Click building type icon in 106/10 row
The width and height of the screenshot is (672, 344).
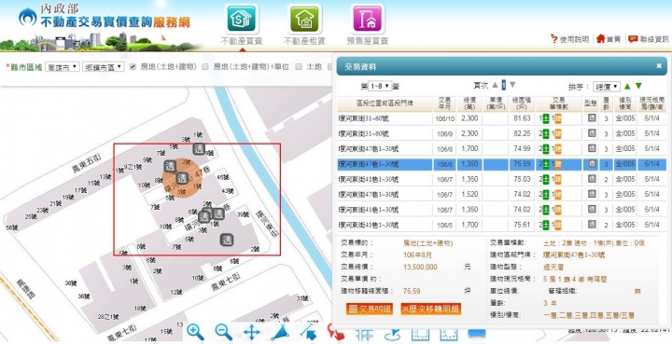[592, 118]
